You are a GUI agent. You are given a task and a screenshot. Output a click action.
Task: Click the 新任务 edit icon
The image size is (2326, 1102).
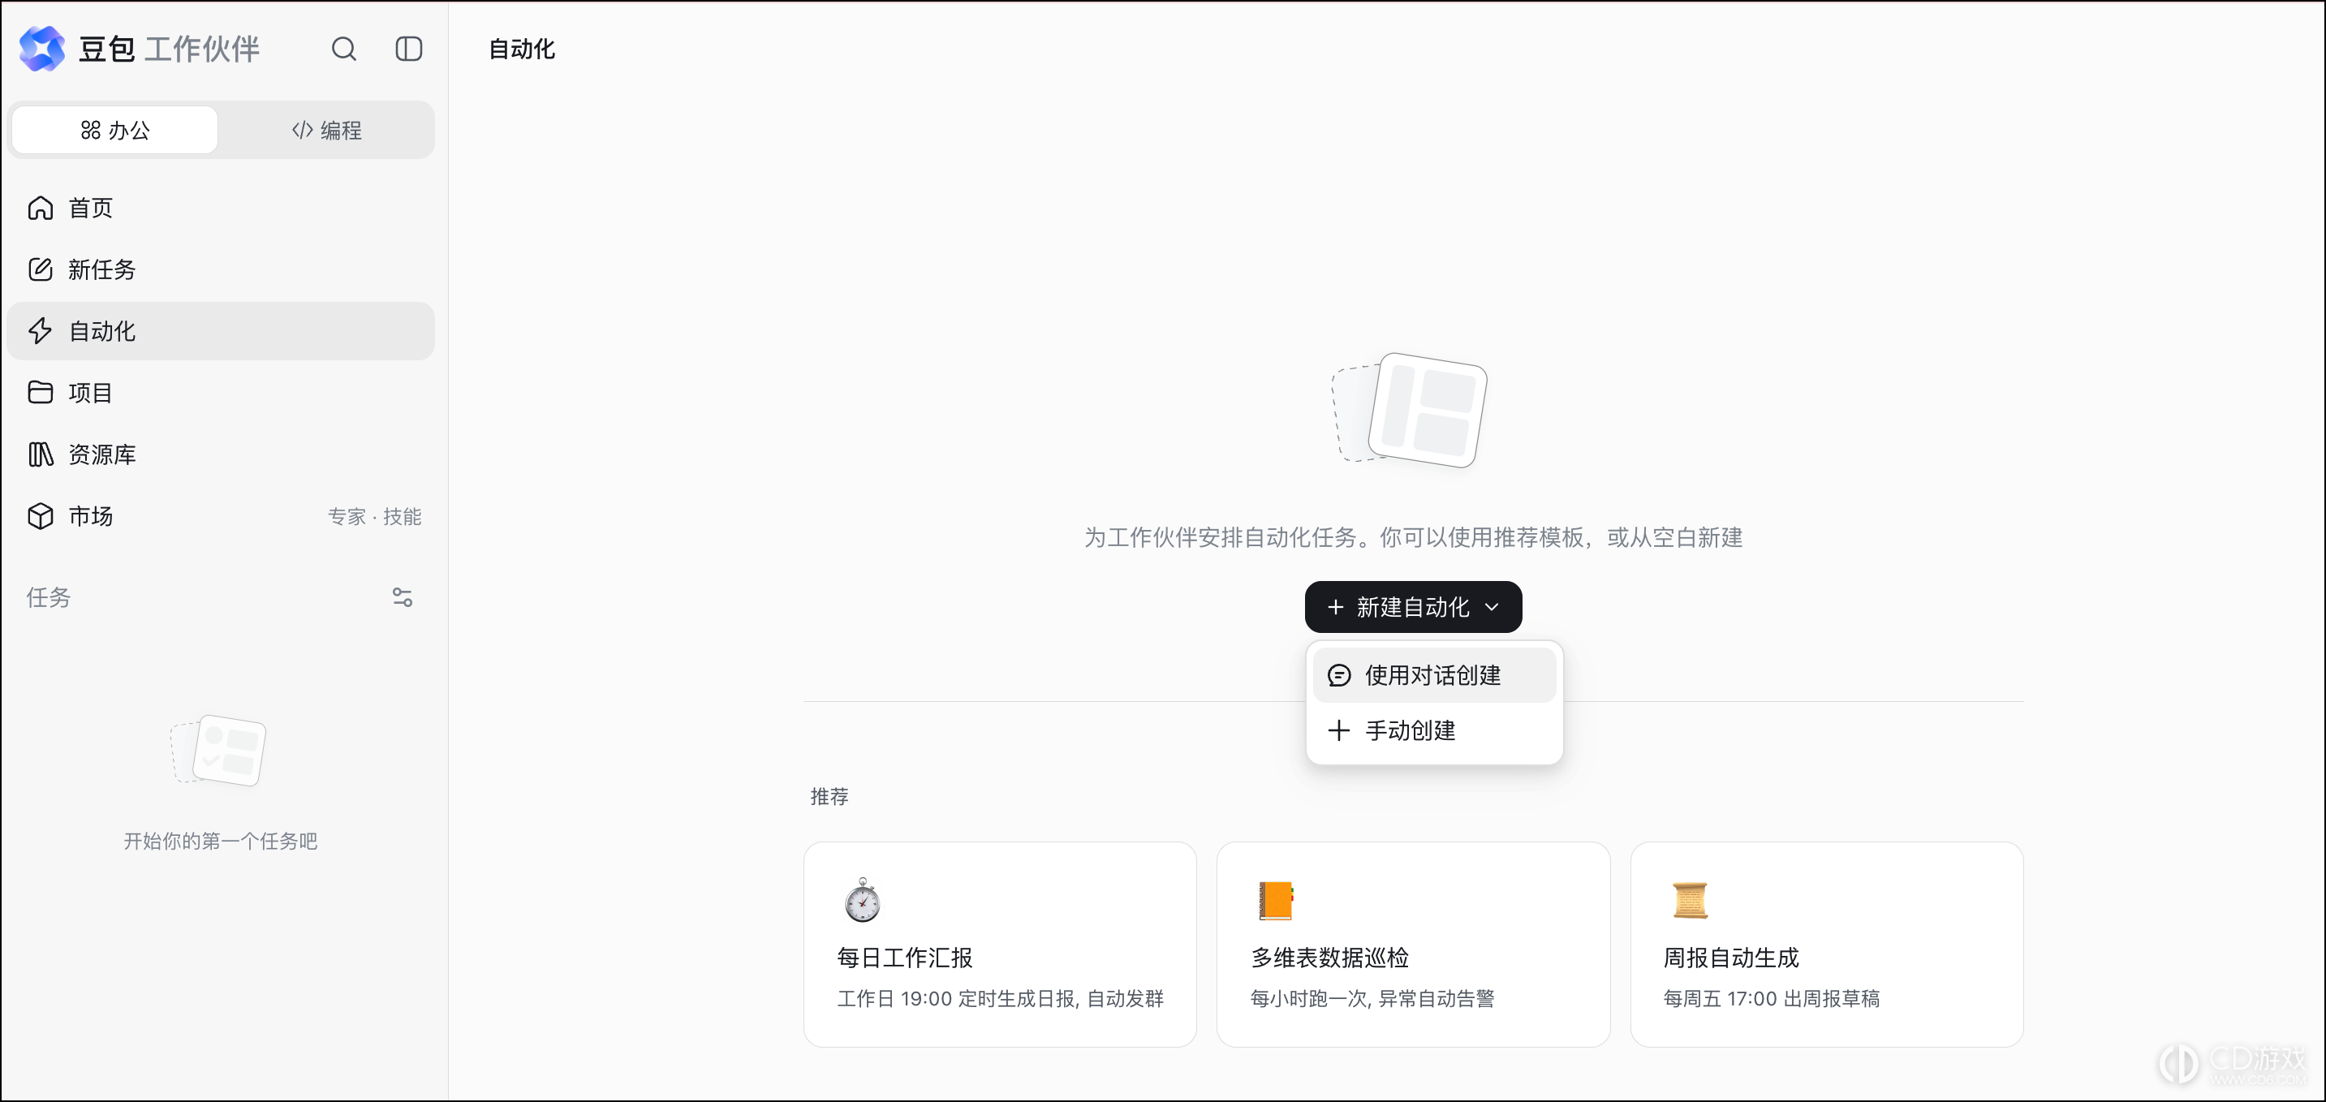pos(41,269)
